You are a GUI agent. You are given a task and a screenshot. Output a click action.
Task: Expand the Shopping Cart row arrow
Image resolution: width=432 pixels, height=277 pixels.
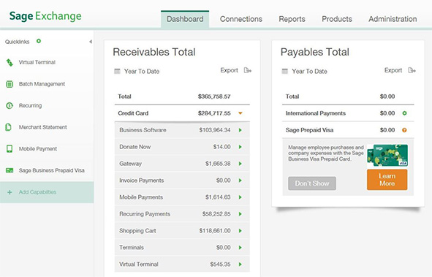[x=240, y=231]
